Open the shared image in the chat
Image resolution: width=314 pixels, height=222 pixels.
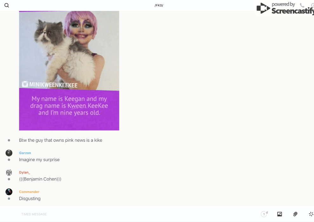coord(69,70)
